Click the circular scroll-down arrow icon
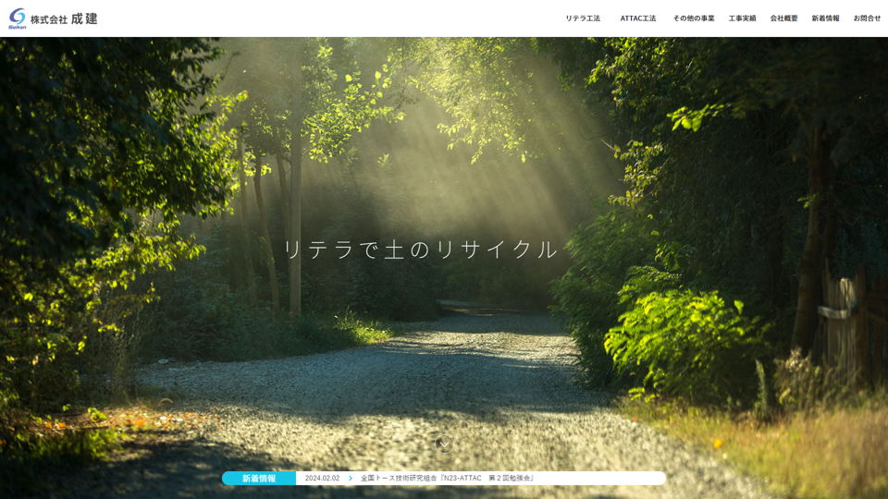Image resolution: width=888 pixels, height=499 pixels. 444,444
